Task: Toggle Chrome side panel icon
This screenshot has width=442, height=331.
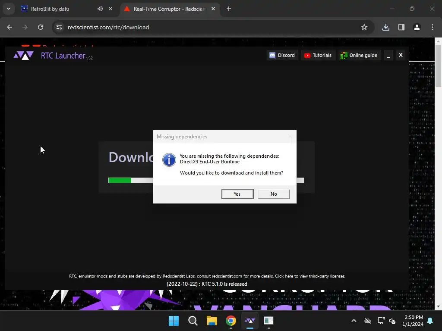Action: point(401,27)
